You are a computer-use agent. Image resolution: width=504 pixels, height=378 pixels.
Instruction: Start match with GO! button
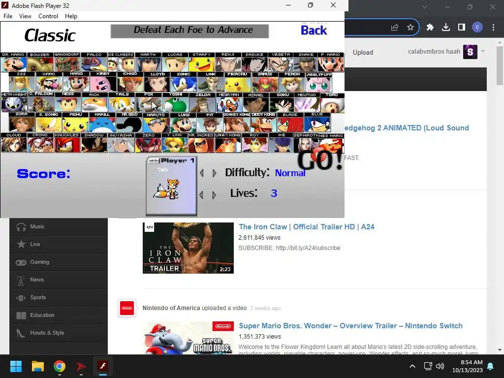320,159
